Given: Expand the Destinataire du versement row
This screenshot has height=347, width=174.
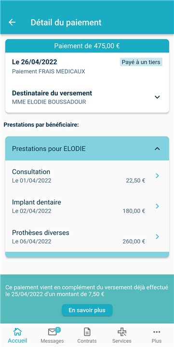Looking at the screenshot, I should (87, 97).
